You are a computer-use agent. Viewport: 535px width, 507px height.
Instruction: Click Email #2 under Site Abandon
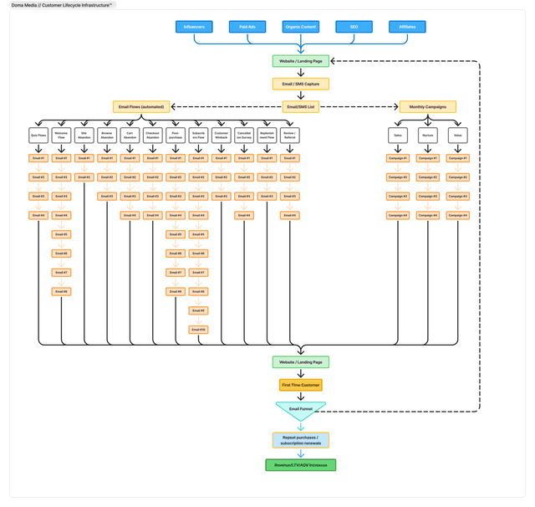84,177
